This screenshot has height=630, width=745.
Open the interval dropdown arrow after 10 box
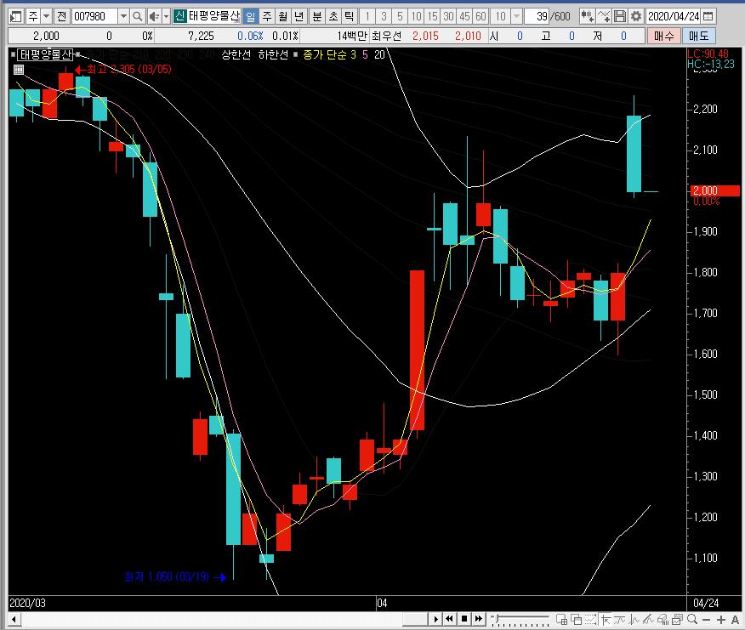[x=517, y=17]
